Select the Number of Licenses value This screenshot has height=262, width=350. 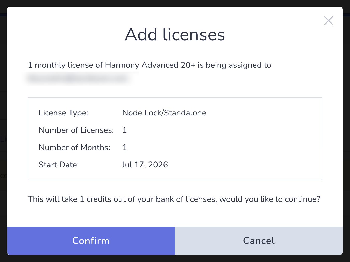[125, 130]
